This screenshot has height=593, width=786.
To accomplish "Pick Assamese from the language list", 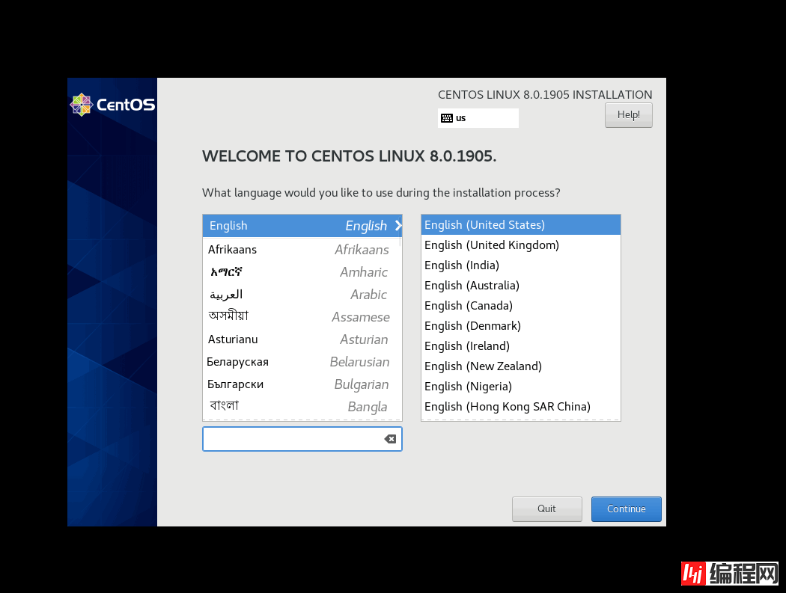I will pos(299,317).
